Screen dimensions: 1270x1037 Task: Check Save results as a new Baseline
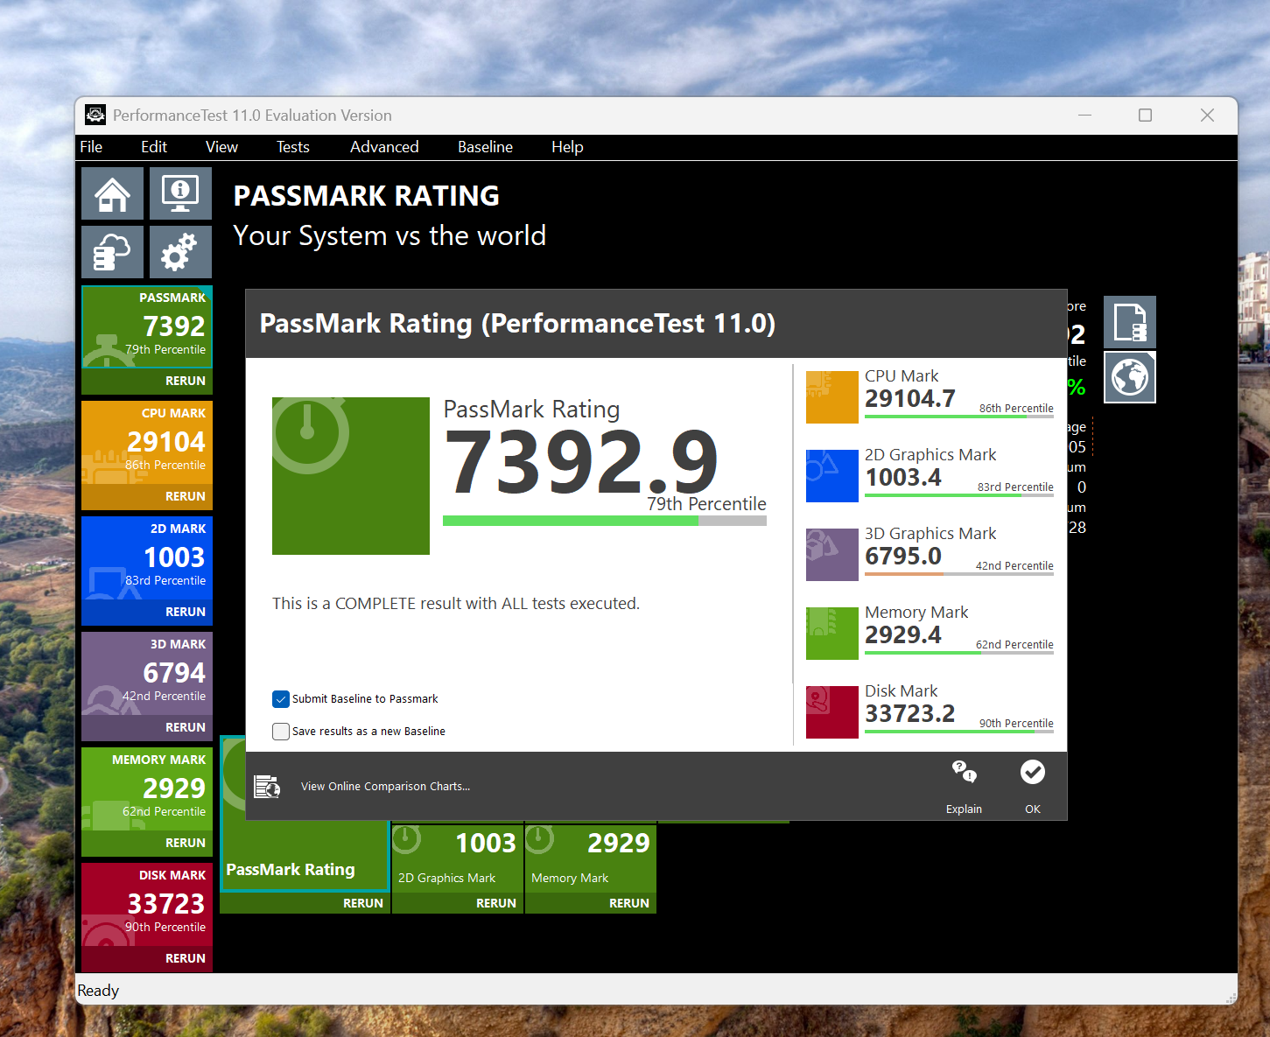(x=281, y=731)
